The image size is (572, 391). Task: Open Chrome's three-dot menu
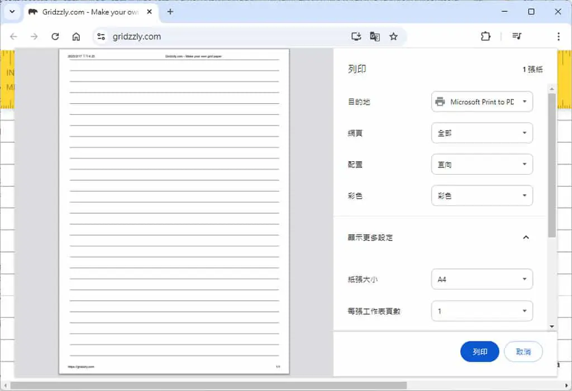point(559,36)
